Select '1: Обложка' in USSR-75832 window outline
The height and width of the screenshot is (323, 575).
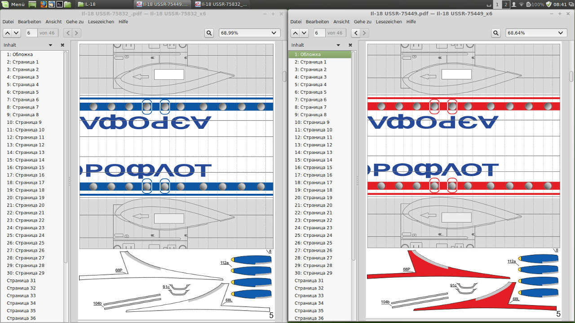click(x=32, y=54)
